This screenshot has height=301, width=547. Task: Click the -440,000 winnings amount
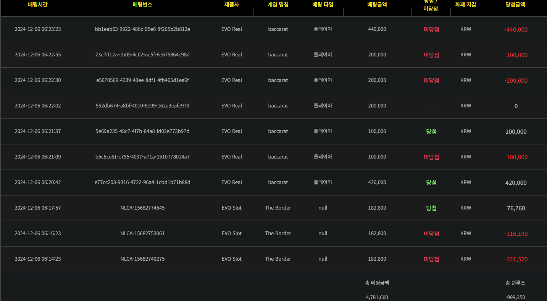516,30
